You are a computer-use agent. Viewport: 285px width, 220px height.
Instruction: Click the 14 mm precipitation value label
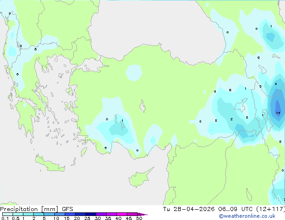tap(278, 113)
